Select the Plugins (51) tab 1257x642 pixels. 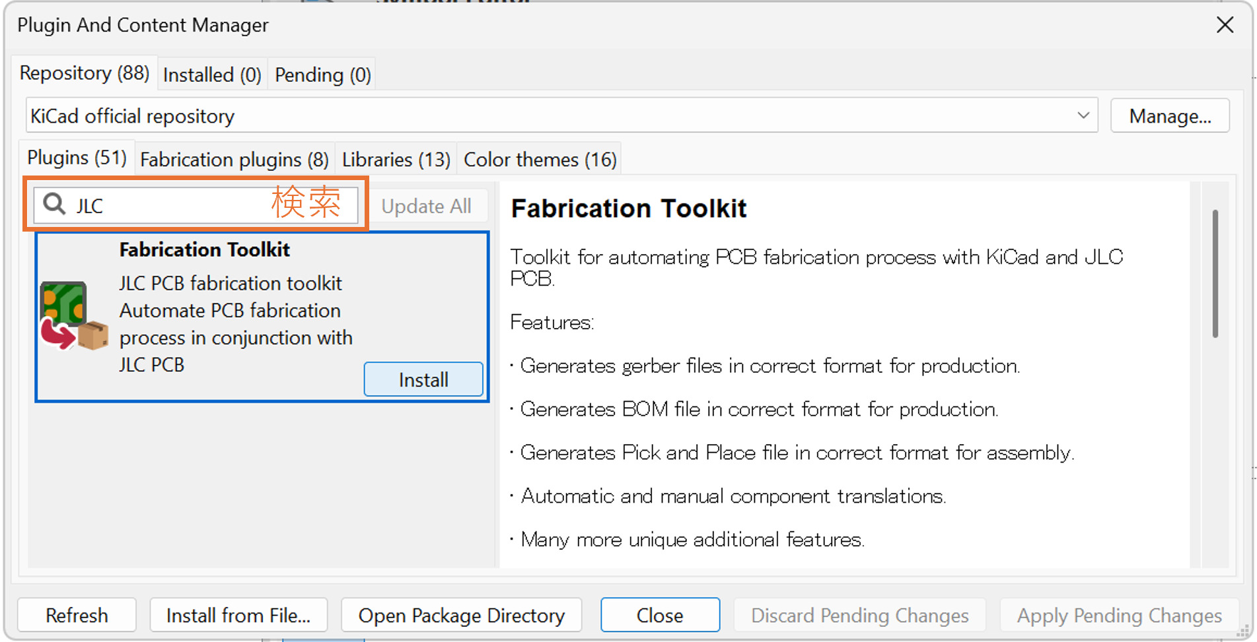coord(77,158)
